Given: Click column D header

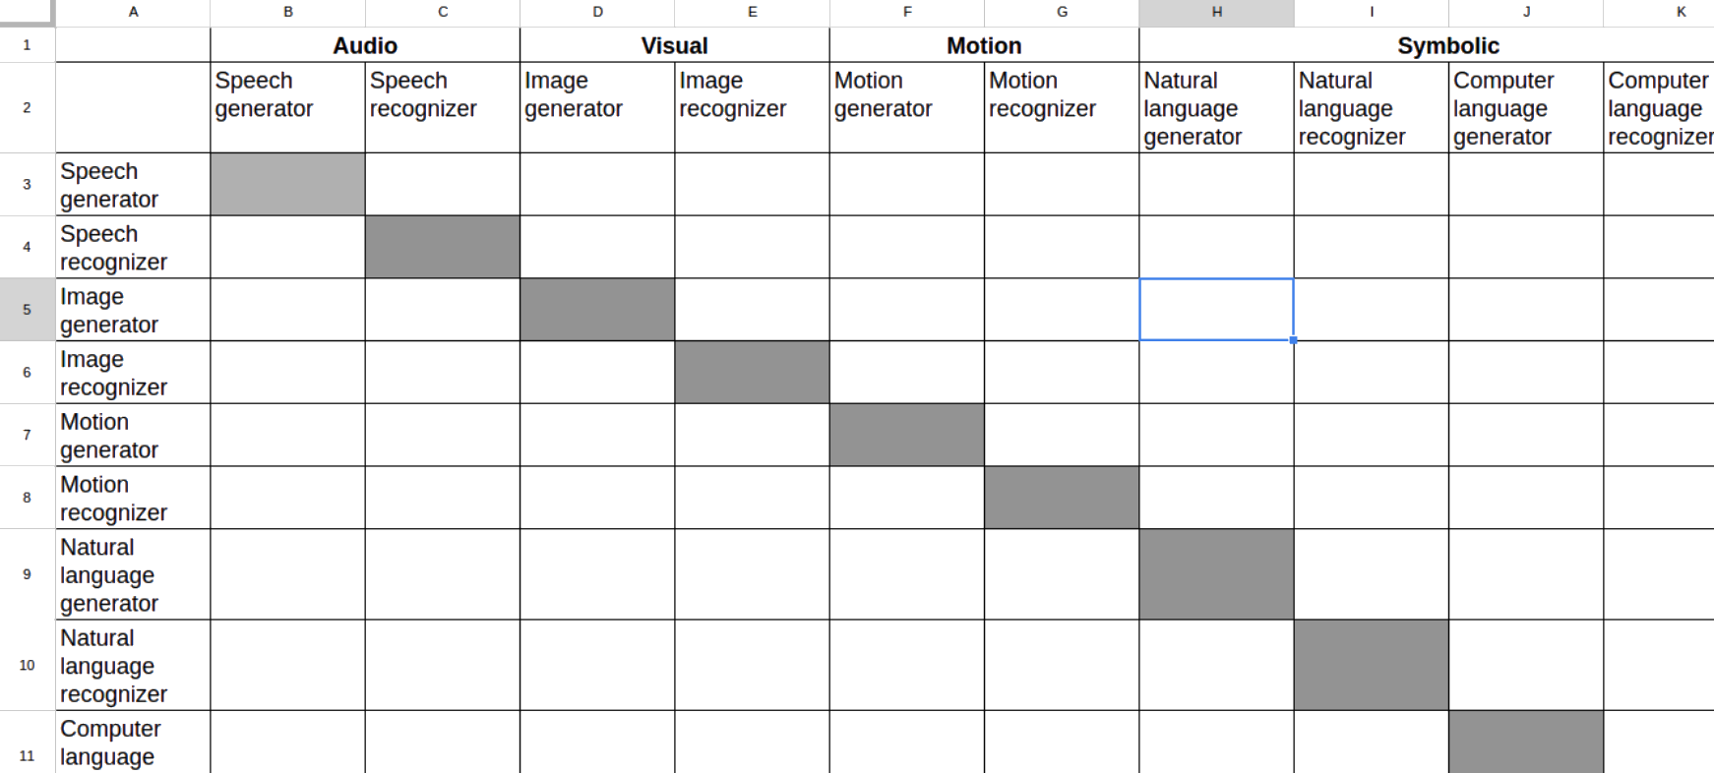Looking at the screenshot, I should 597,12.
